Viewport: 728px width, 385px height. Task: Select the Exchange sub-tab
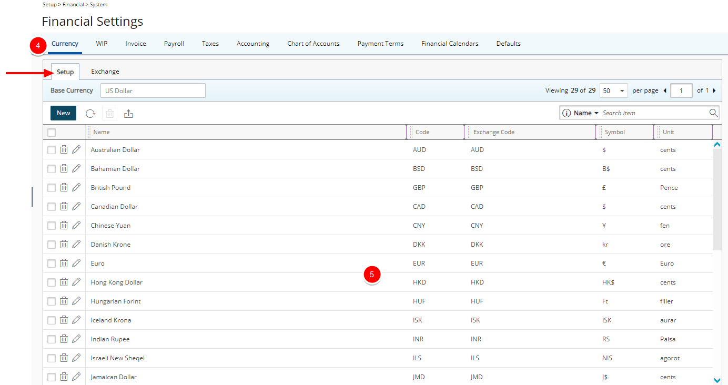pos(105,72)
